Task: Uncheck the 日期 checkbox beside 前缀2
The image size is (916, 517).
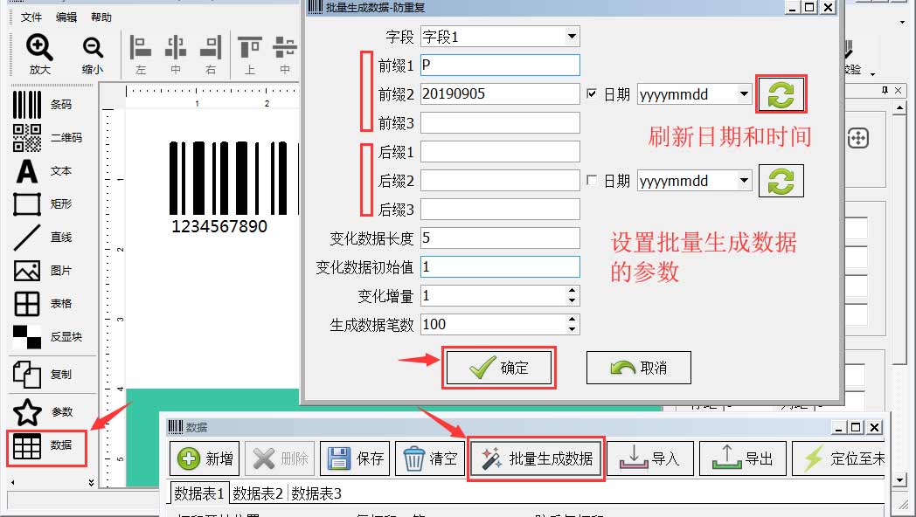Action: (593, 94)
